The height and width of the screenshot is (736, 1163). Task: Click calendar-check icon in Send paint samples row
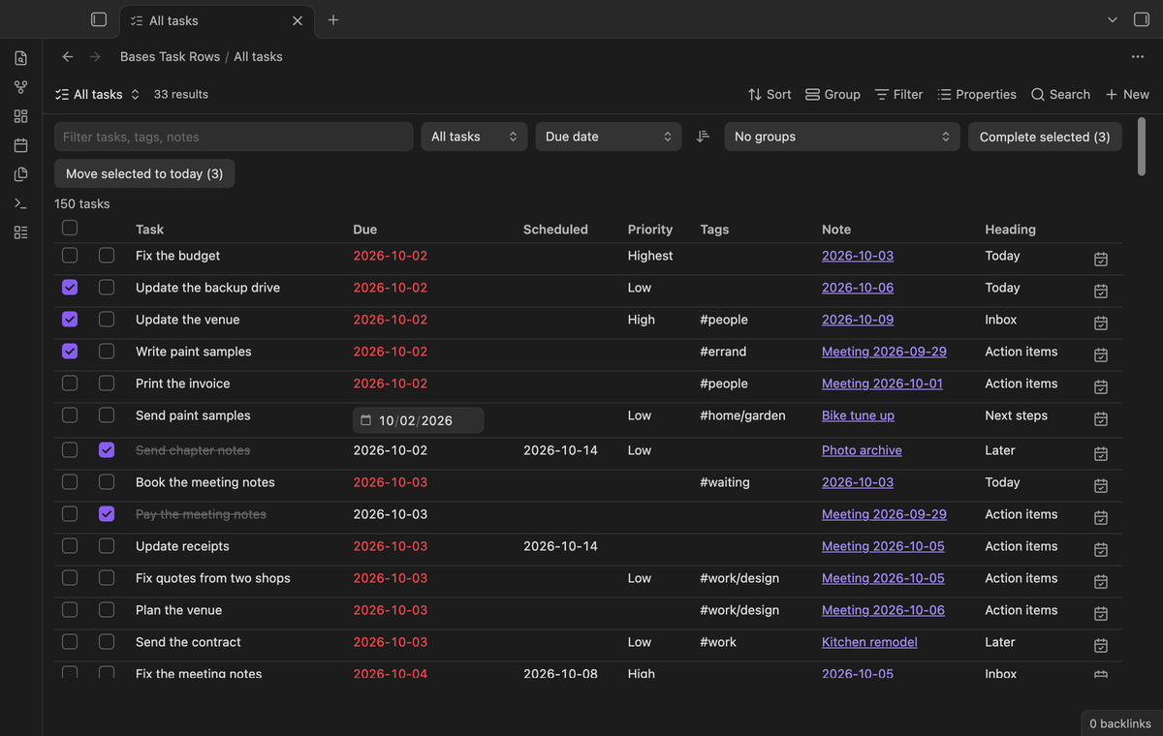1101,418
